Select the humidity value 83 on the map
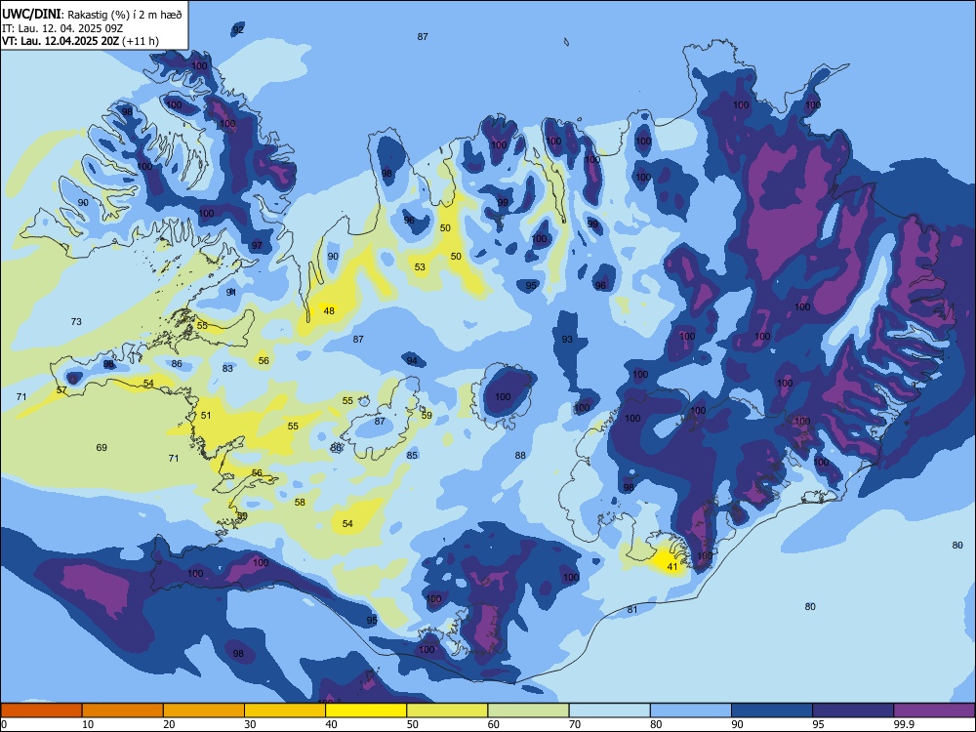The height and width of the screenshot is (732, 976). (227, 369)
